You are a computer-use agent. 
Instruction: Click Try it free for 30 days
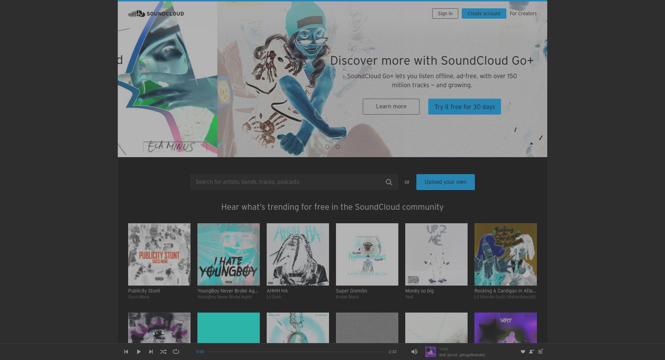[x=464, y=107]
